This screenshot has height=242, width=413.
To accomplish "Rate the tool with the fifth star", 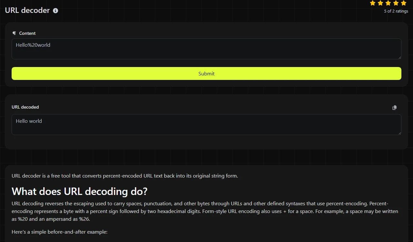I will point(404,3).
